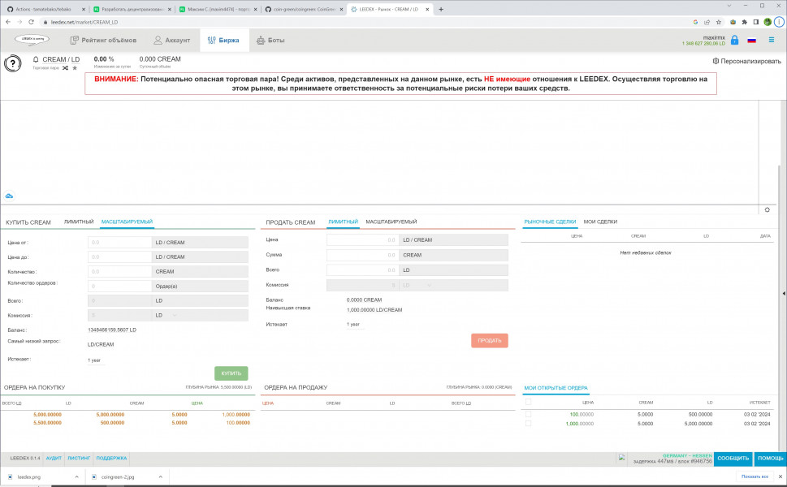Click 'Показать все' in the downloads bar

755,476
